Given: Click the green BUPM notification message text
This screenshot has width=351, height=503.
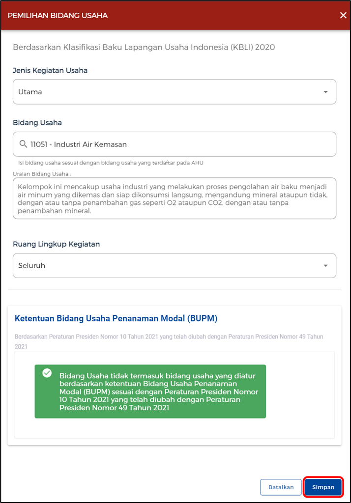Looking at the screenshot, I should pos(158,391).
